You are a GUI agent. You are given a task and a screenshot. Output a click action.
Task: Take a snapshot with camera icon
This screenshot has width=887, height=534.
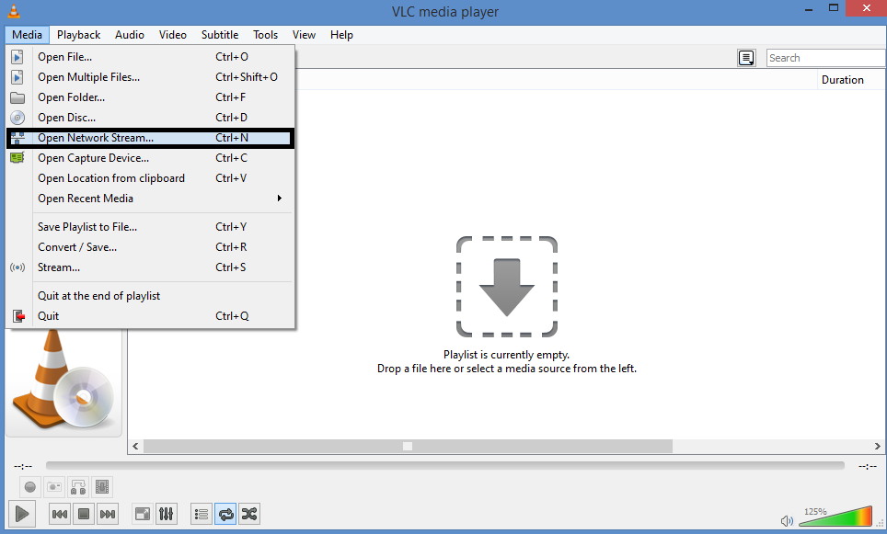coord(54,486)
